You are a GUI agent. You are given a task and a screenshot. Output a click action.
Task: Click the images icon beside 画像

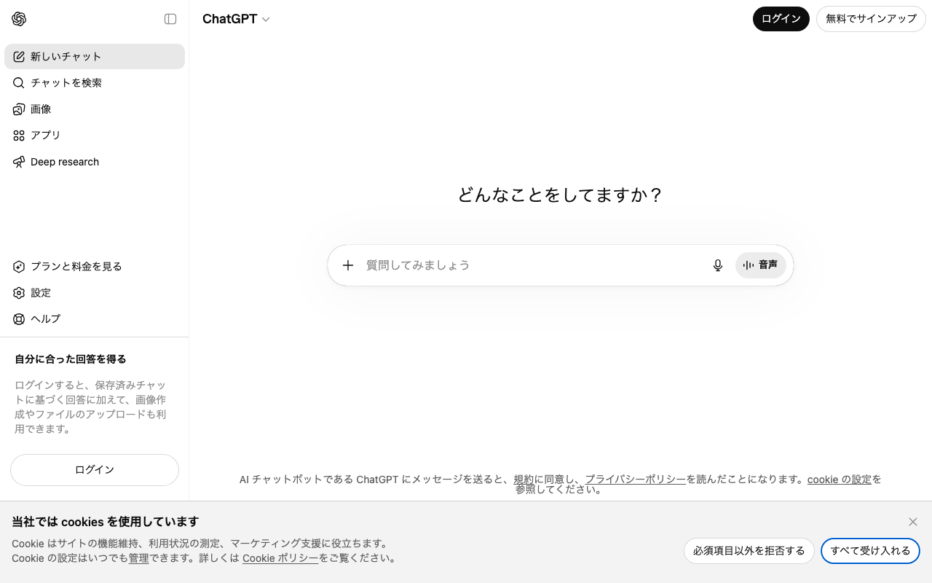click(19, 109)
